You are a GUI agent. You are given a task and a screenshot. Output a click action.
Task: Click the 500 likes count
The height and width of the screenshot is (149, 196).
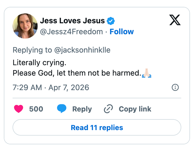36,109
